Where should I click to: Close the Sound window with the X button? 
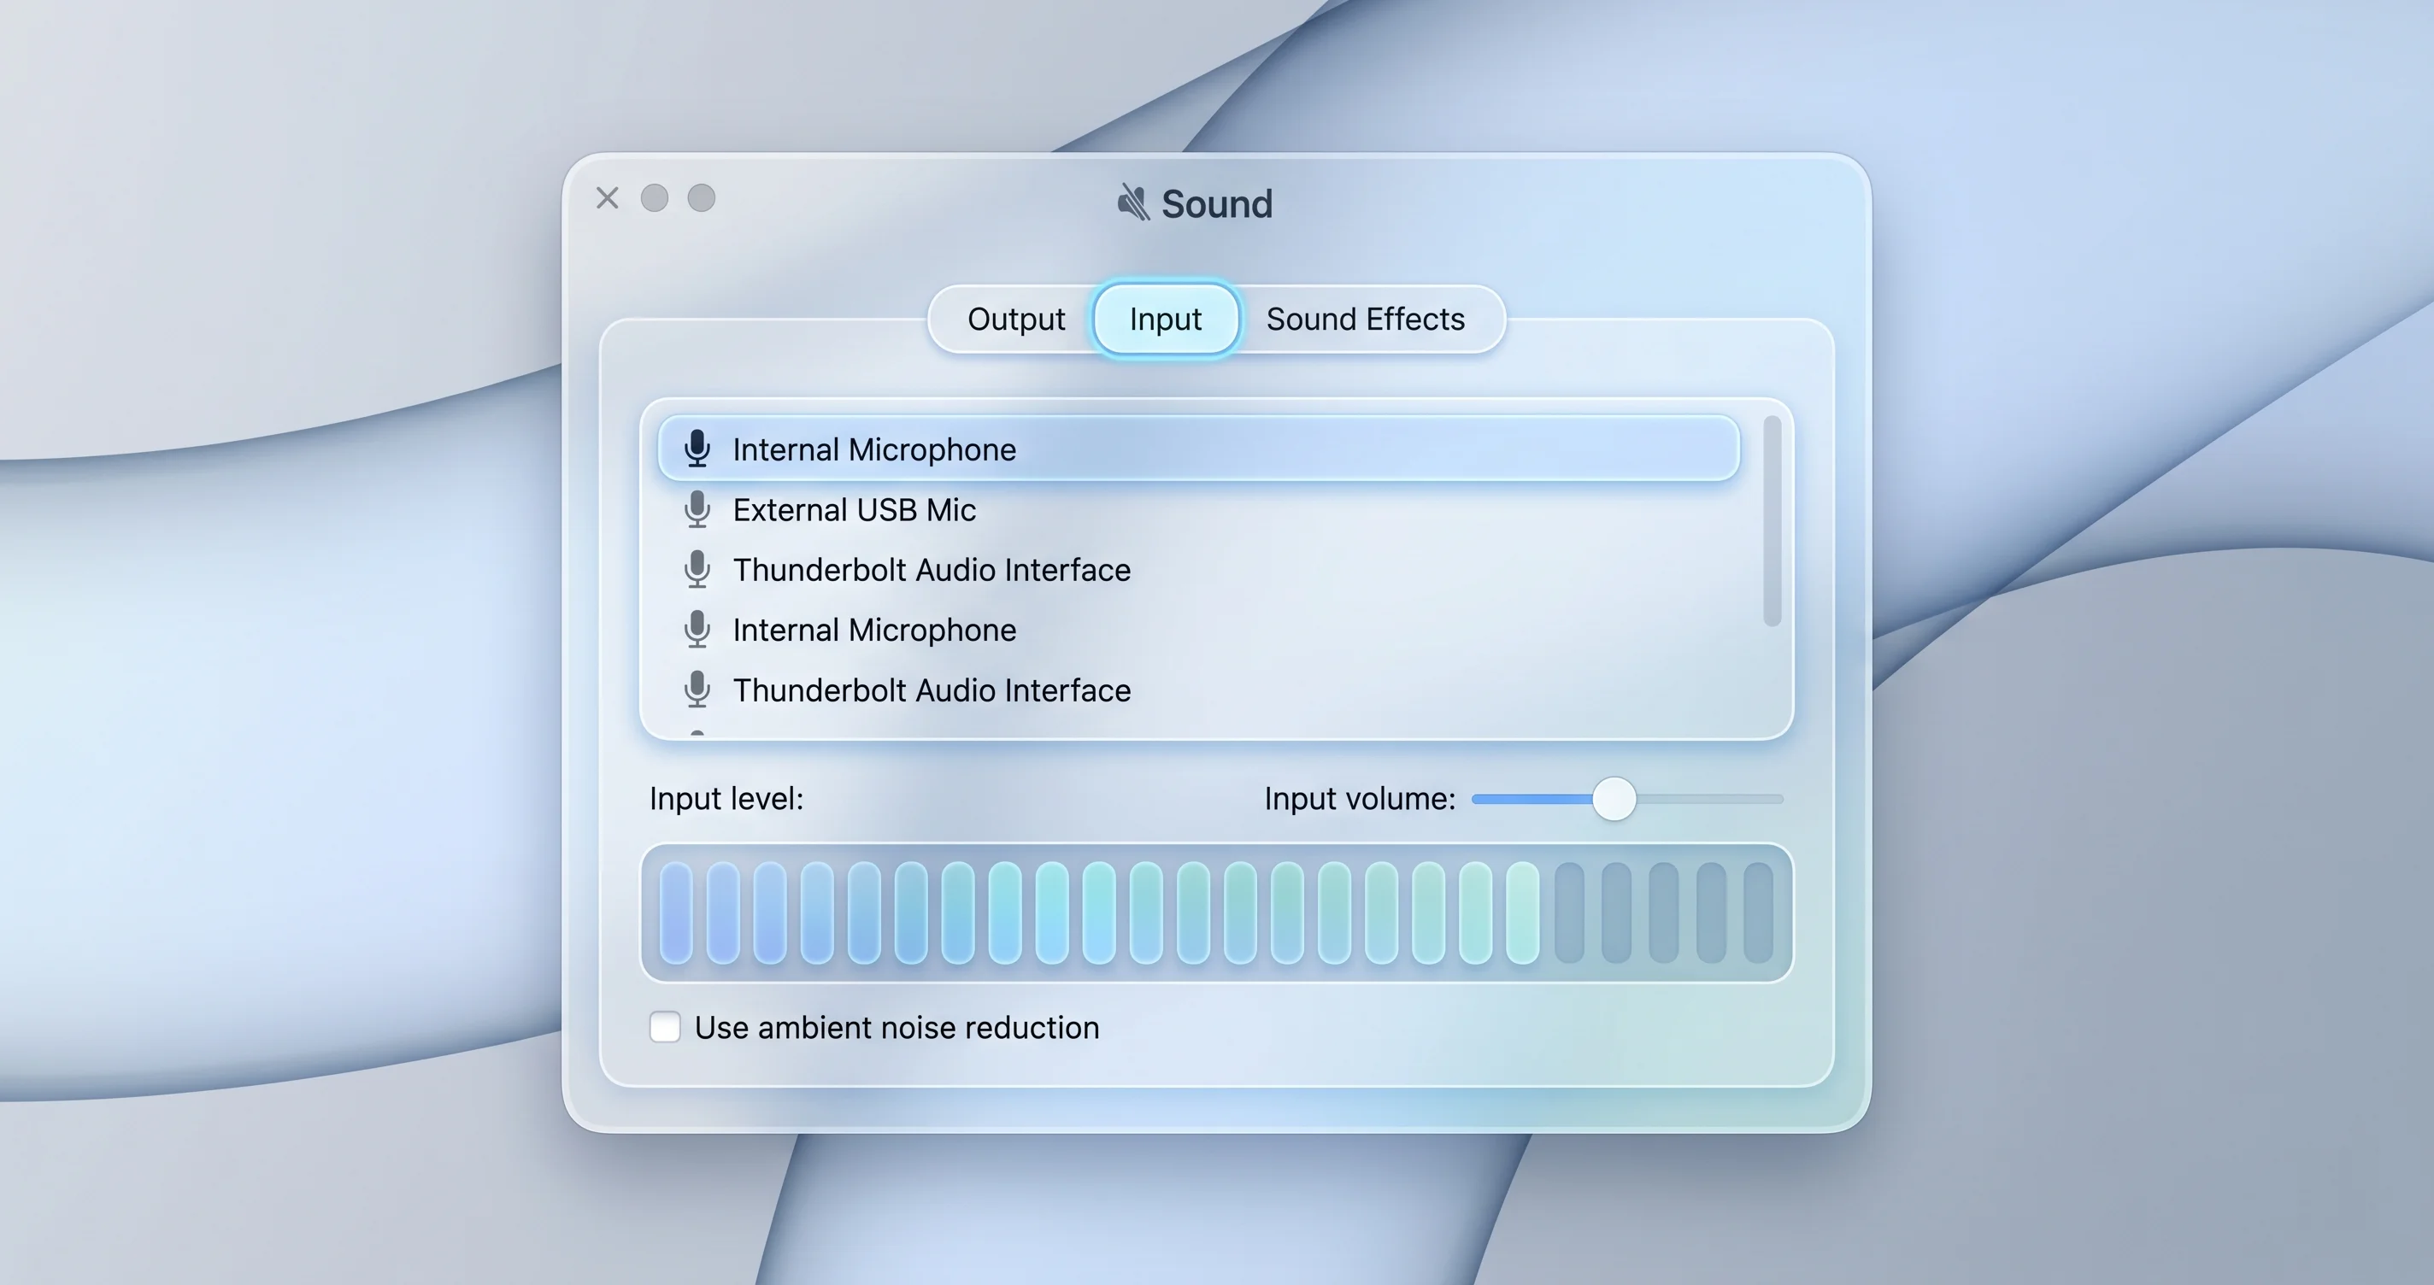pyautogui.click(x=608, y=198)
